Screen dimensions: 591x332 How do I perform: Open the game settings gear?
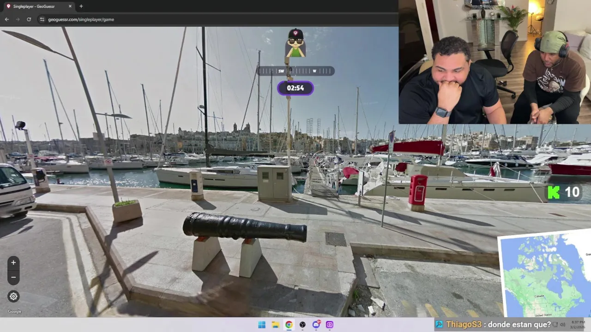[13, 296]
